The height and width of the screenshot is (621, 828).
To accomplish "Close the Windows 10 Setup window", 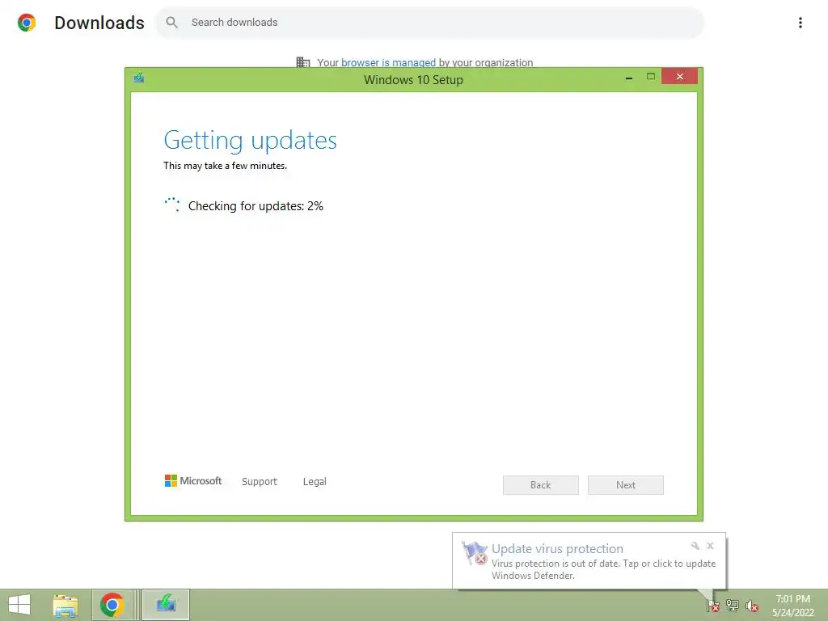I will pos(679,77).
